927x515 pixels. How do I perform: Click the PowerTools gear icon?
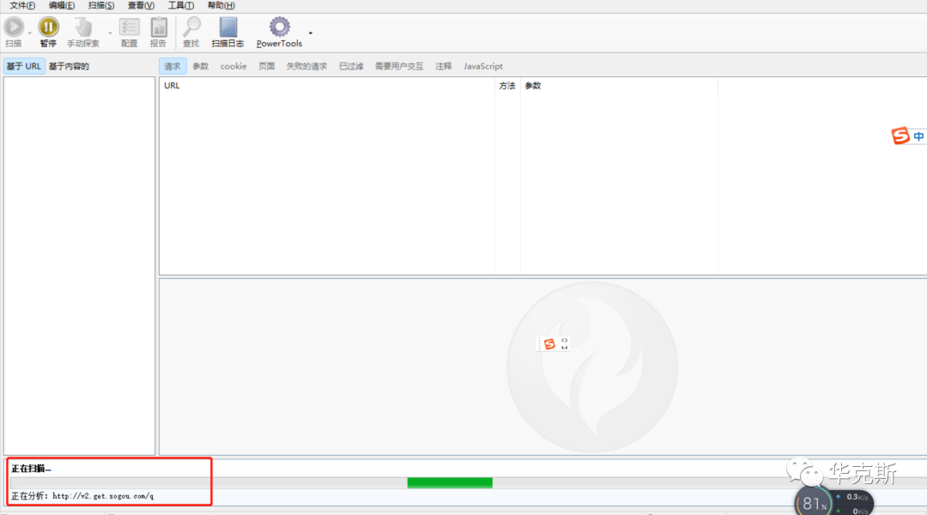(x=280, y=27)
